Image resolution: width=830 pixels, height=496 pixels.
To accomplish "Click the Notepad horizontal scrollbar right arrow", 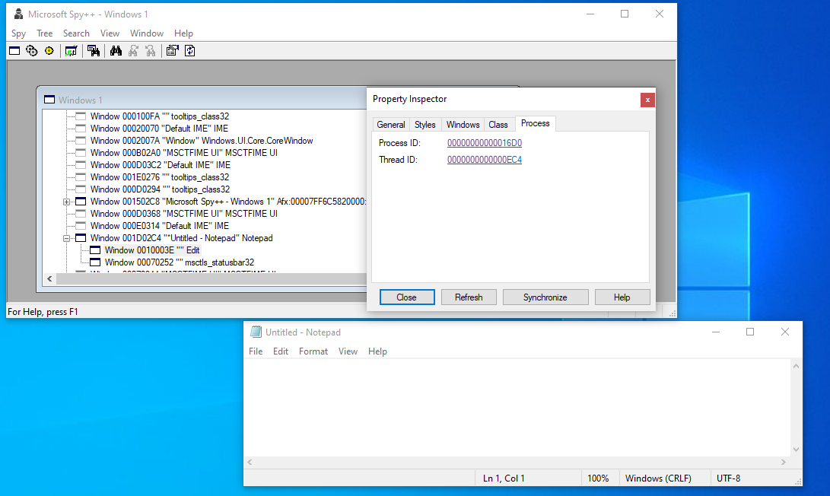I will point(784,462).
